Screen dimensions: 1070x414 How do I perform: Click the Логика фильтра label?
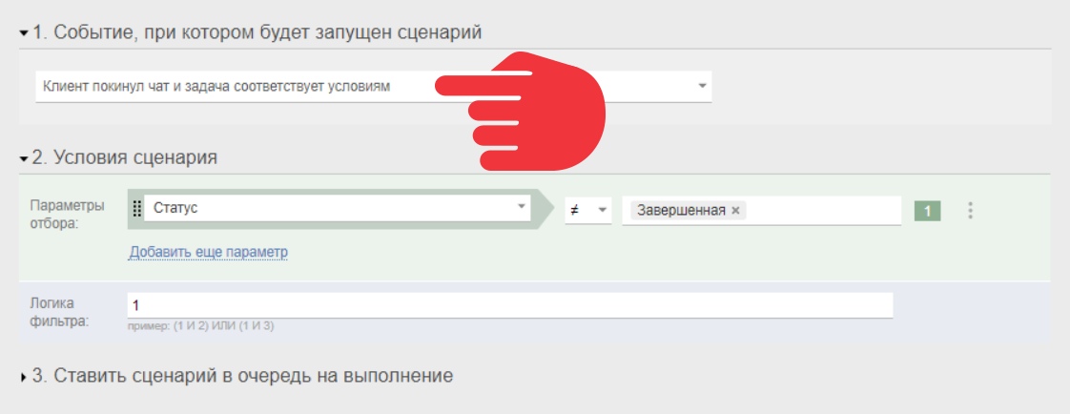tap(59, 312)
